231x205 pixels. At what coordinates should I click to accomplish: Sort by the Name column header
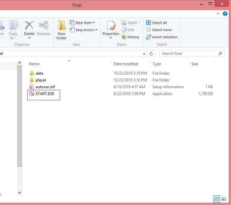click(34, 64)
